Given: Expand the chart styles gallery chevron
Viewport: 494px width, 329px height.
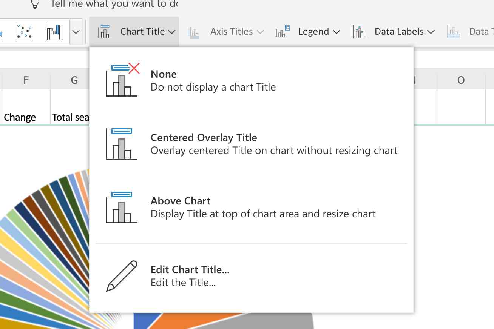Looking at the screenshot, I should [76, 32].
